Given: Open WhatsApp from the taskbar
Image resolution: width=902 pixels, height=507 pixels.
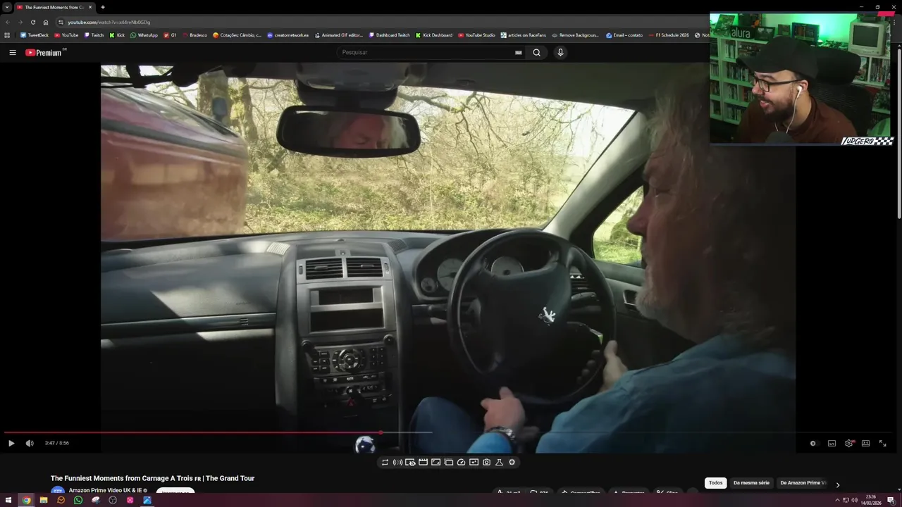Looking at the screenshot, I should [x=78, y=501].
